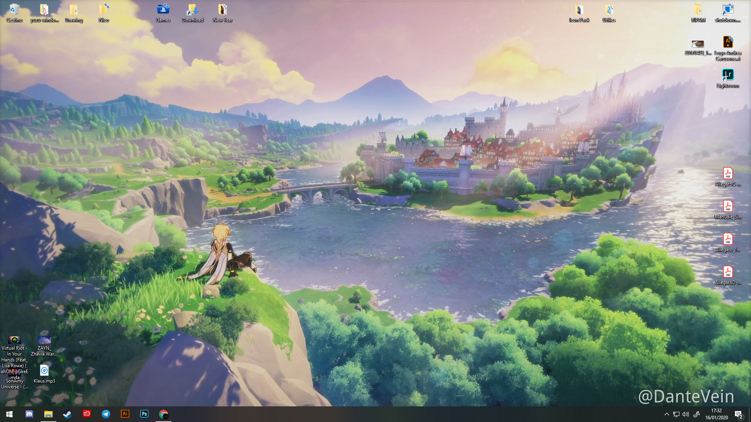
Task: Switch to Google Chrome in taskbar
Action: pos(163,414)
